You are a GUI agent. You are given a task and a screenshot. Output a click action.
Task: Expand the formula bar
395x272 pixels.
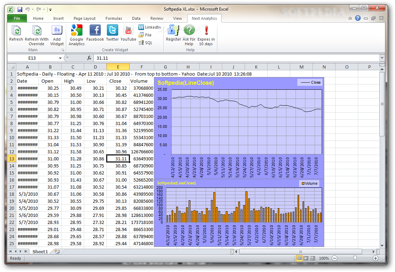pos(382,58)
